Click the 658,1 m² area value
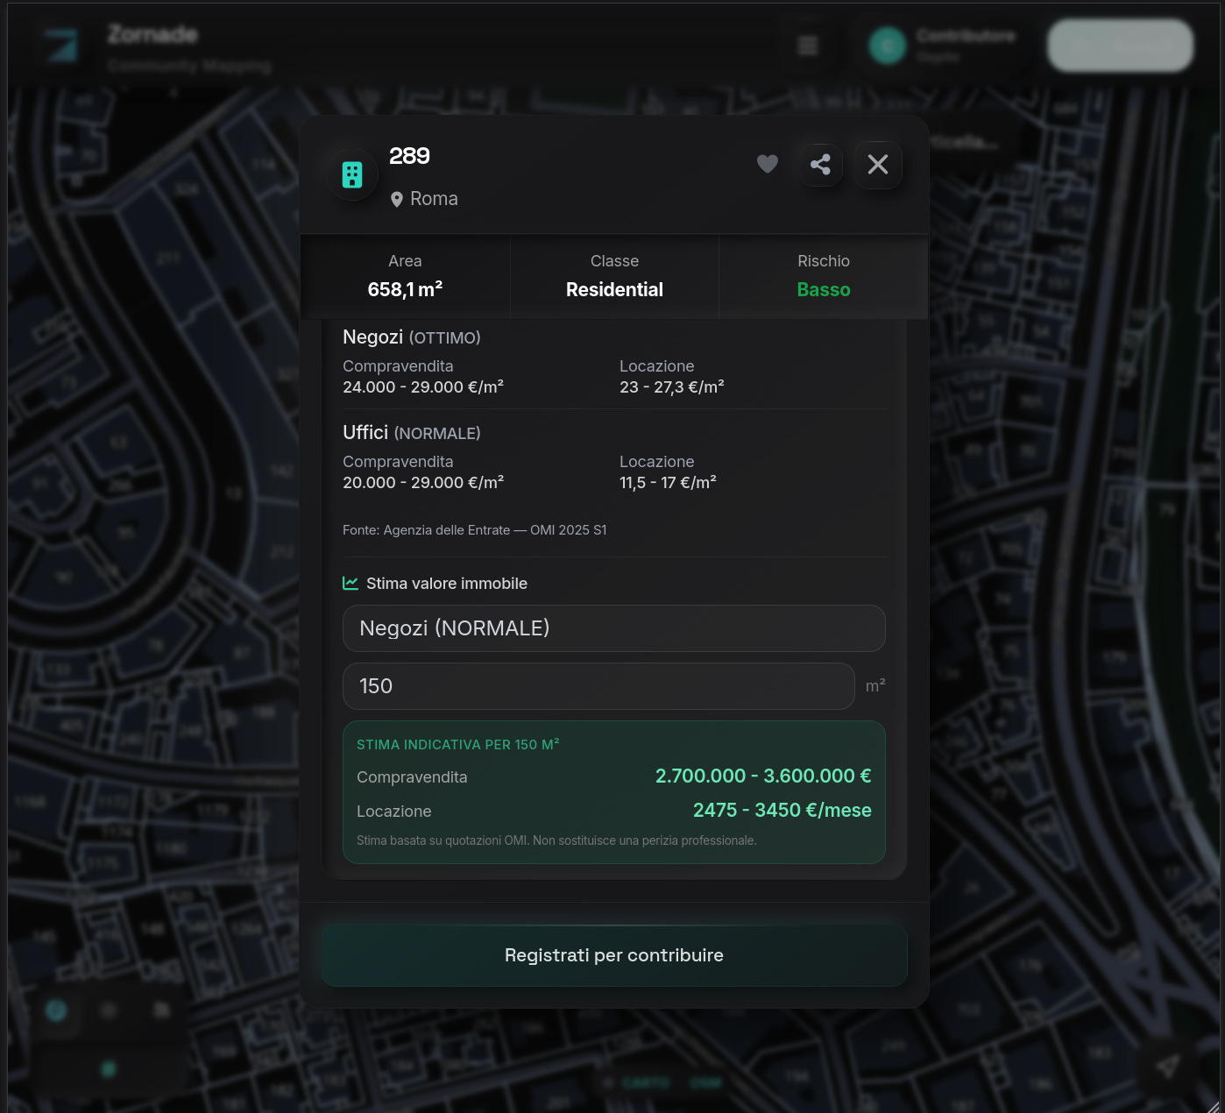This screenshot has width=1225, height=1113. click(x=405, y=289)
